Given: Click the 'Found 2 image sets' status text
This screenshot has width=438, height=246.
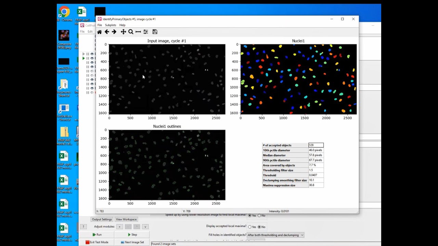Looking at the screenshot, I should 164,244.
